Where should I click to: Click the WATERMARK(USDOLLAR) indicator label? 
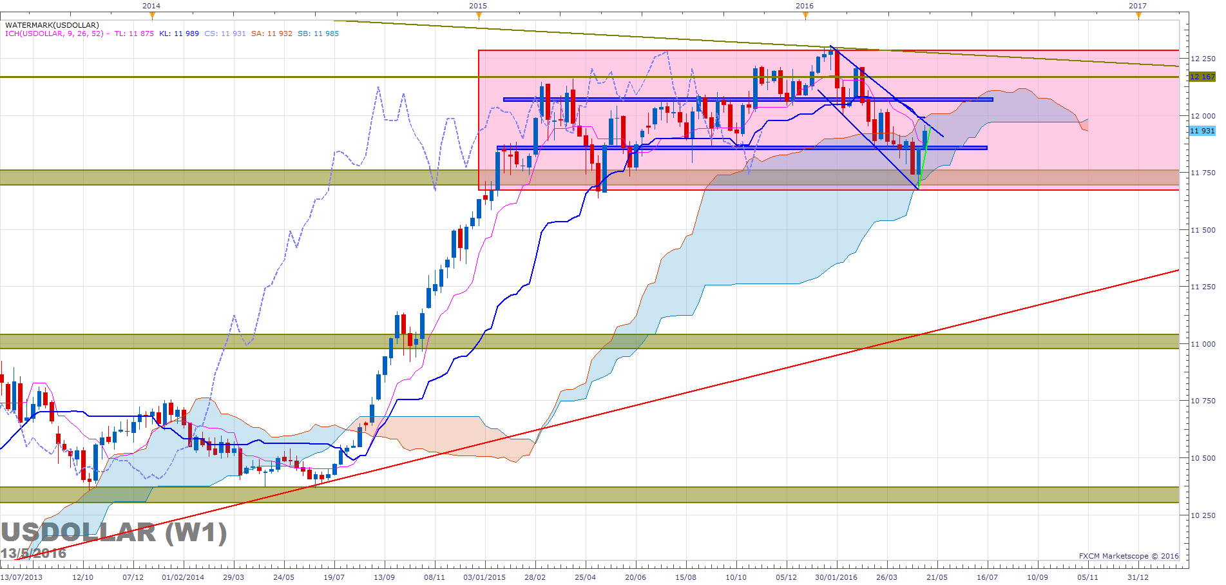[52, 25]
